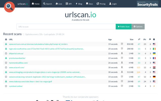Click the French flag in premiumaanbod row
161x101 pixels.
(154, 58)
